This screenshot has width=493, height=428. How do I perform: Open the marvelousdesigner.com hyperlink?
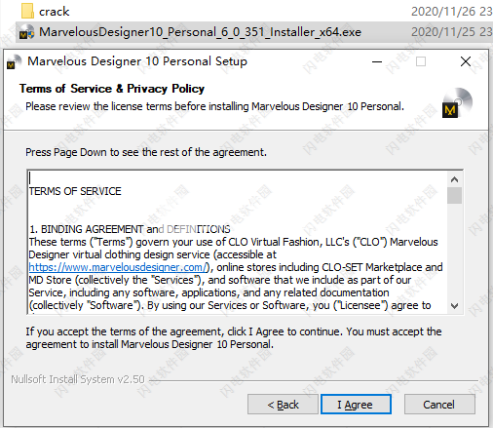[x=118, y=267]
